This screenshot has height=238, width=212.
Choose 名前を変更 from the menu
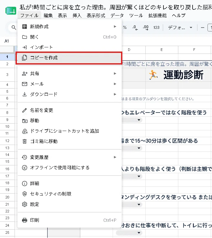tap(70, 110)
